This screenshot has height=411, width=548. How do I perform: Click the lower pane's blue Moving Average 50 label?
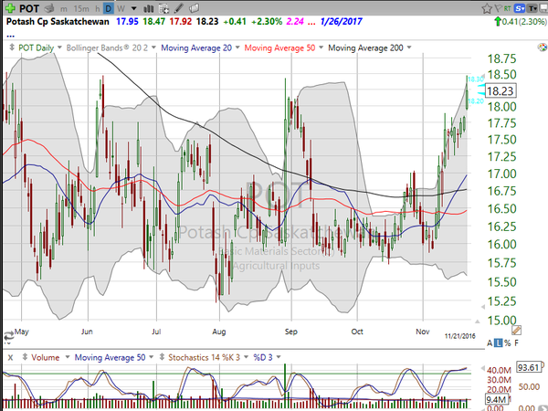111,357
